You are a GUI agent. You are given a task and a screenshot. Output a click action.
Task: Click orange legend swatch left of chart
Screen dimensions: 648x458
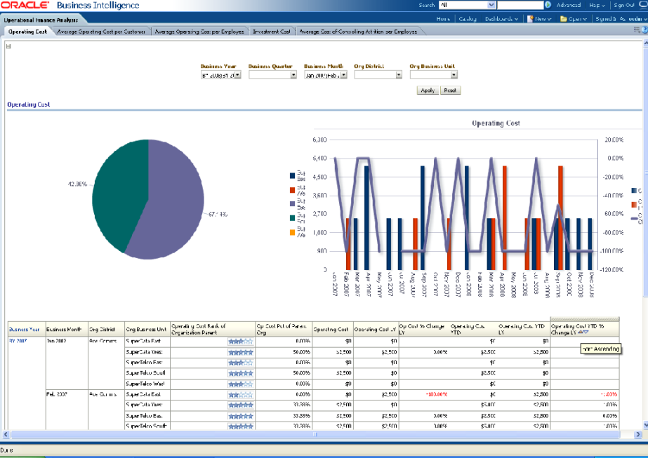pos(292,233)
